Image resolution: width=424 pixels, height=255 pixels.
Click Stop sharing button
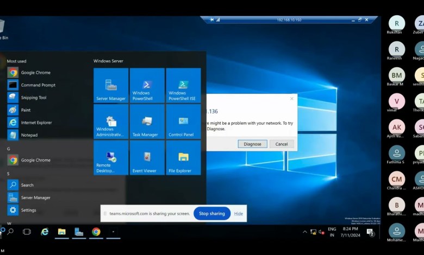tap(212, 213)
